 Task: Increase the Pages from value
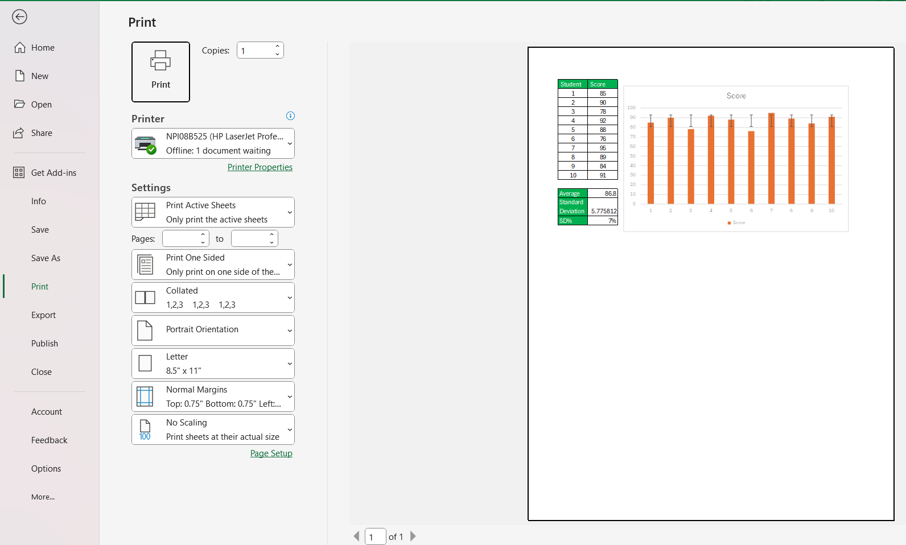tap(203, 234)
